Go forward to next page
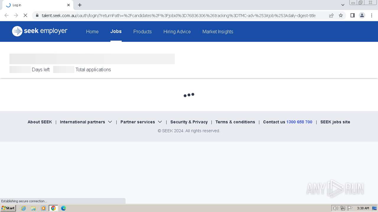The width and height of the screenshot is (378, 212). 16,15
